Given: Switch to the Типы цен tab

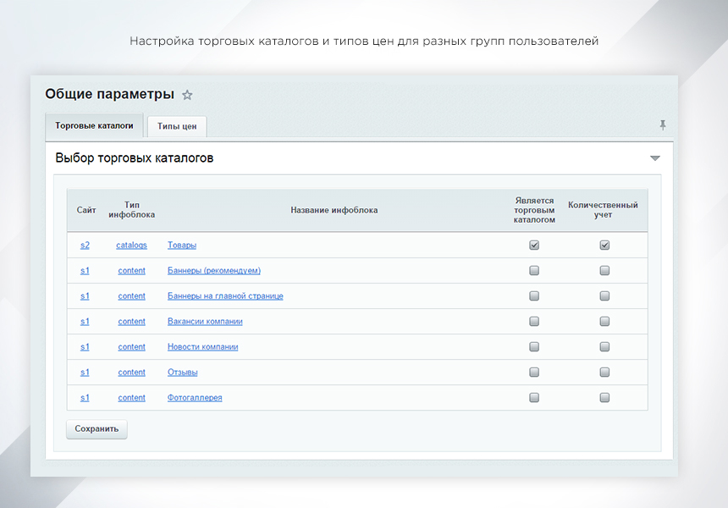Looking at the screenshot, I should pos(176,125).
